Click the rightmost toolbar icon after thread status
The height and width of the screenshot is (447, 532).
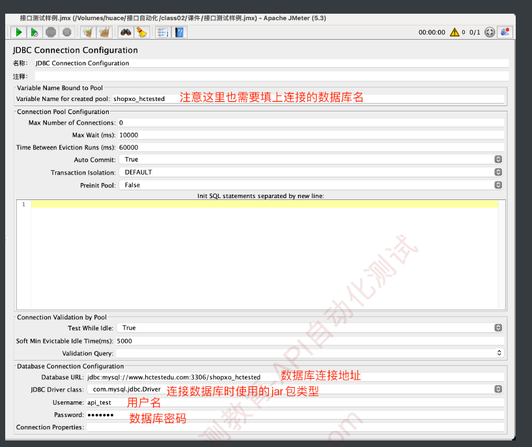[505, 32]
